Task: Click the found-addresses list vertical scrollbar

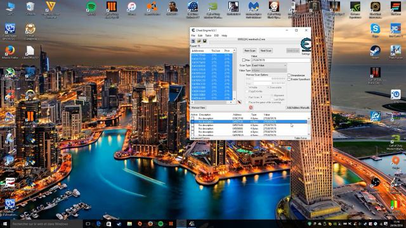Action: pyautogui.click(x=234, y=75)
